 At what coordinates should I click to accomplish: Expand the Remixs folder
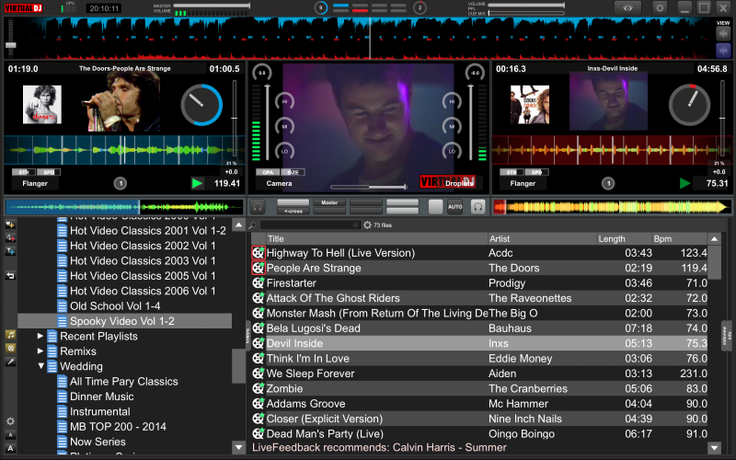40,351
